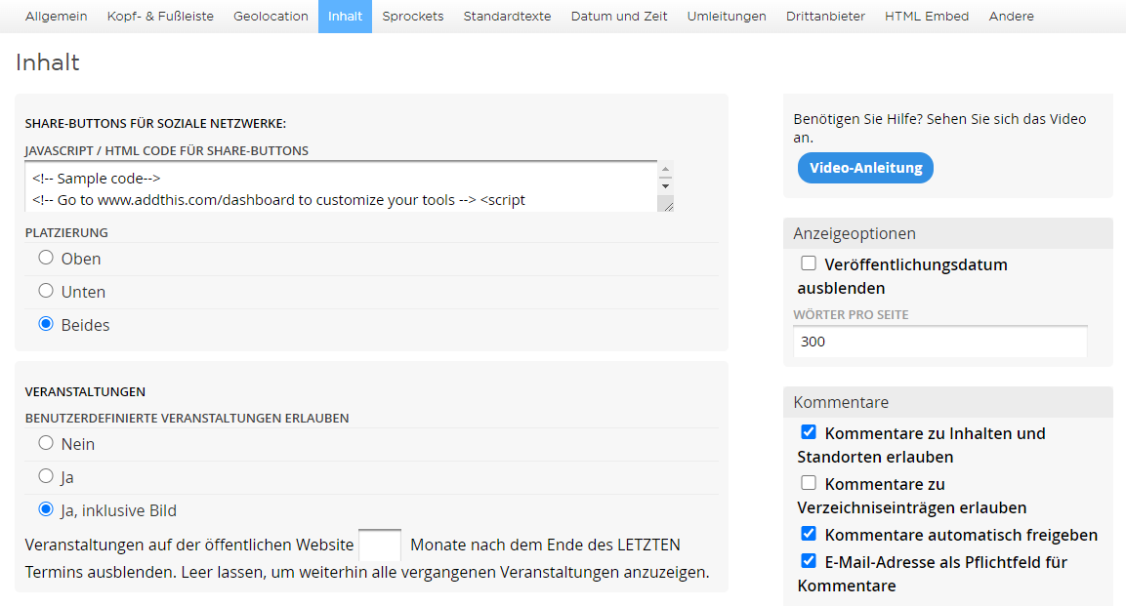
Task: Click the textarea resize handle
Action: pos(668,206)
